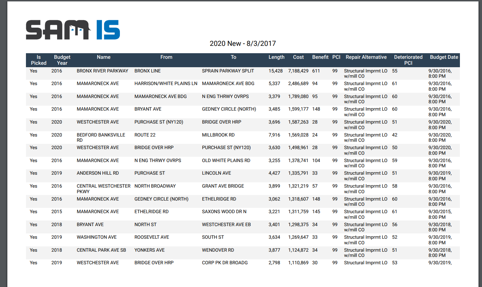
Task: Select the "Length" column header
Action: tap(276, 57)
